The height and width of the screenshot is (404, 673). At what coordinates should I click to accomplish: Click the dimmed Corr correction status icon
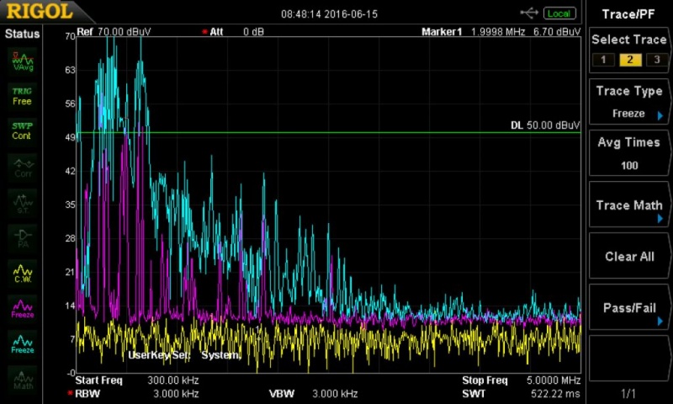[x=22, y=167]
